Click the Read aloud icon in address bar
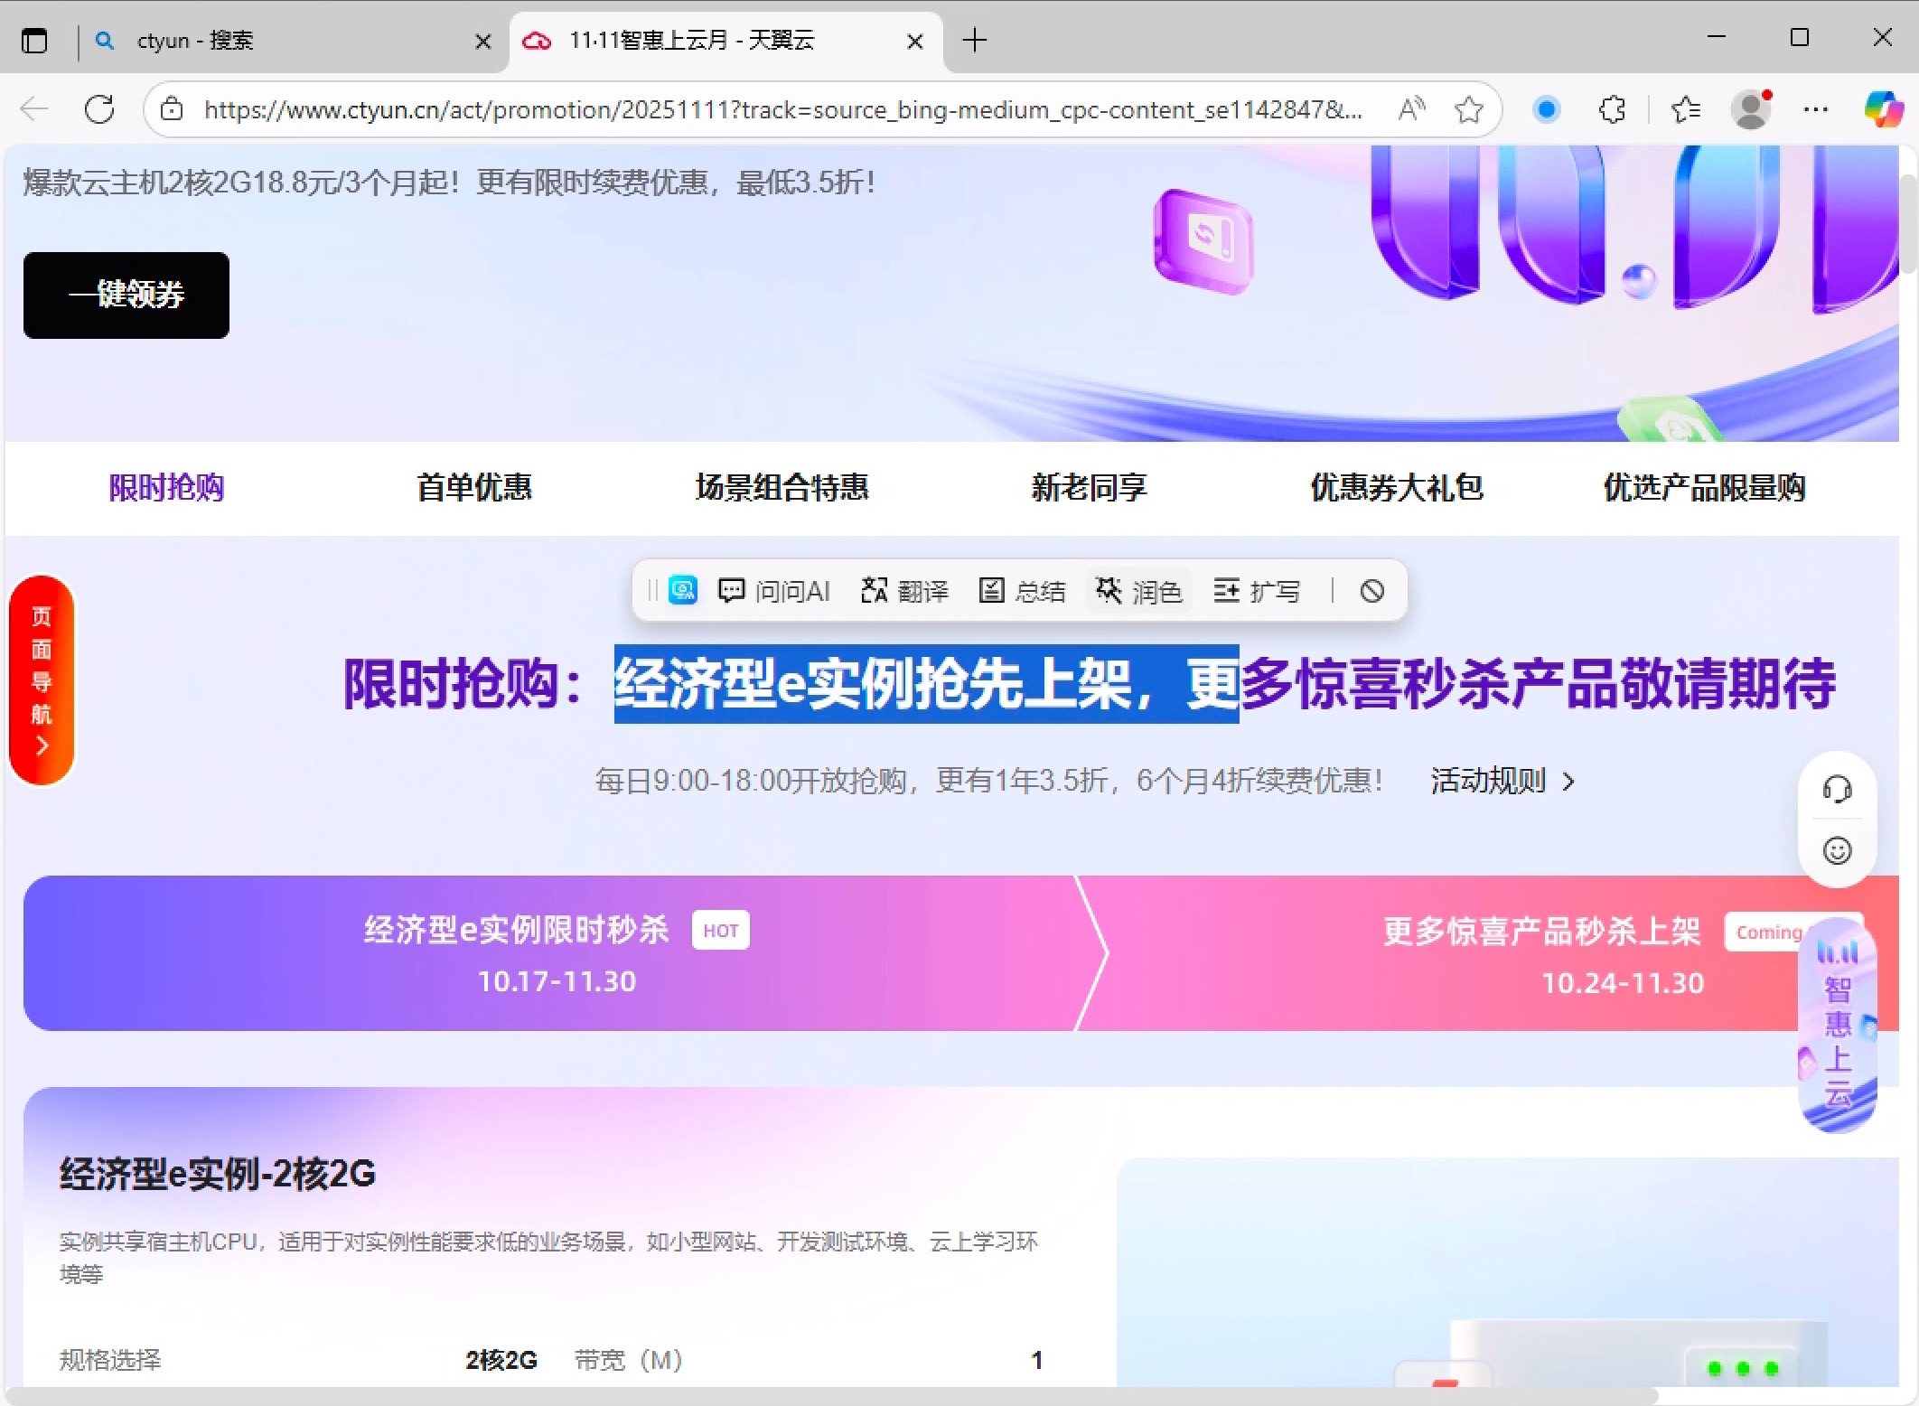This screenshot has height=1406, width=1919. pyautogui.click(x=1411, y=110)
